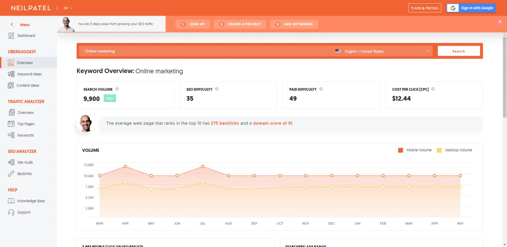Toggle Desktop Volume legend in chart
507x247 pixels.
point(455,150)
